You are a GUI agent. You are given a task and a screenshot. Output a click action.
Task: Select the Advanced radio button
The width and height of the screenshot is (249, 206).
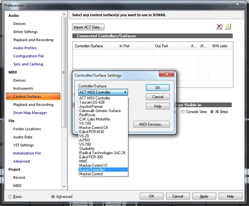pos(53,196)
